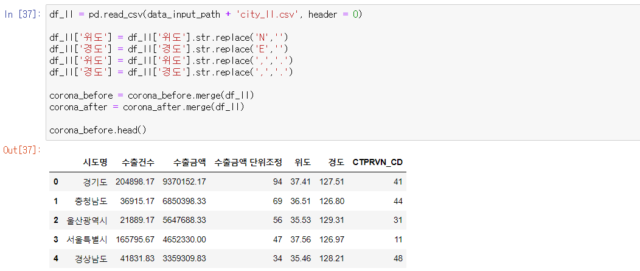The width and height of the screenshot is (640, 271).
Task: Click the corona_after.merge(df_ll) line
Action: click(147, 107)
